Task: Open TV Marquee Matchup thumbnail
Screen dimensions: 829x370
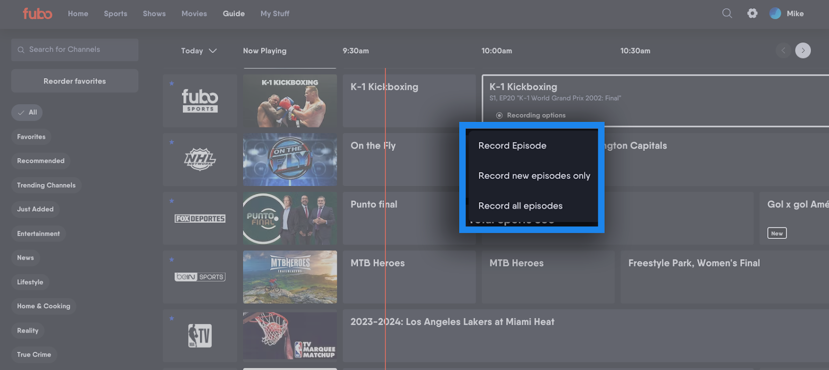Action: 290,335
